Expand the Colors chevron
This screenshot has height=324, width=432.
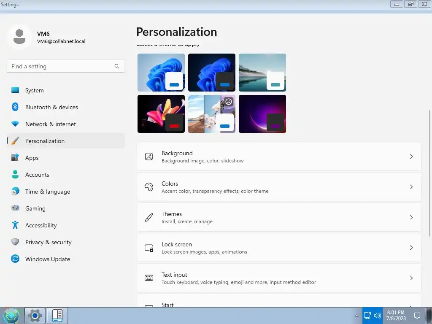(411, 187)
